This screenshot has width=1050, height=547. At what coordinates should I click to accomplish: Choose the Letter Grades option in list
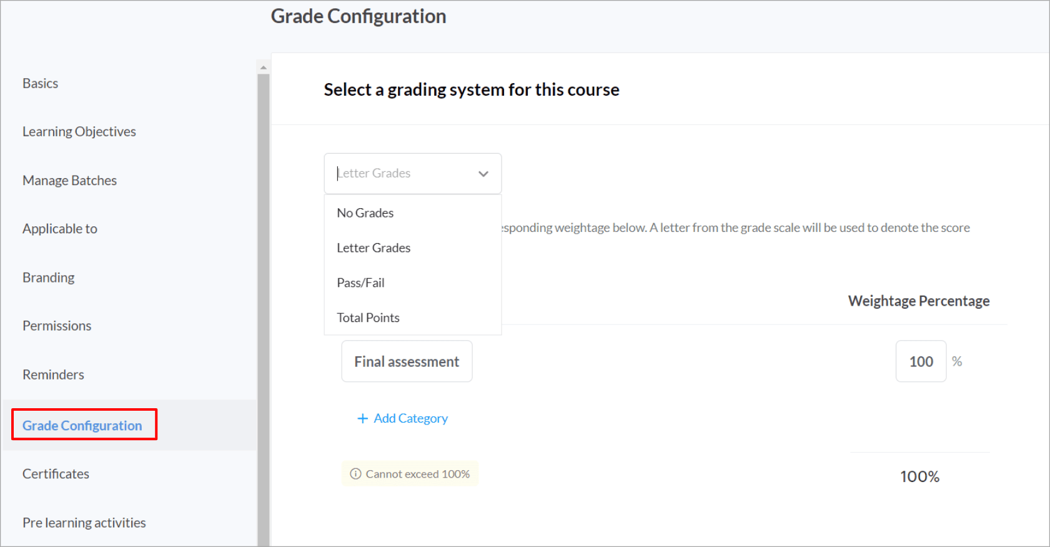(x=374, y=248)
